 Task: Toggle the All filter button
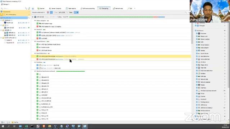point(76,13)
